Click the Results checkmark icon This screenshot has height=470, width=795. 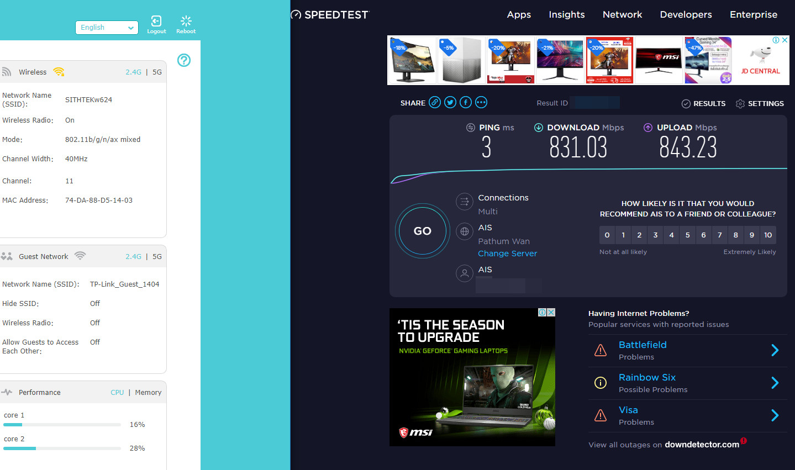coord(686,104)
